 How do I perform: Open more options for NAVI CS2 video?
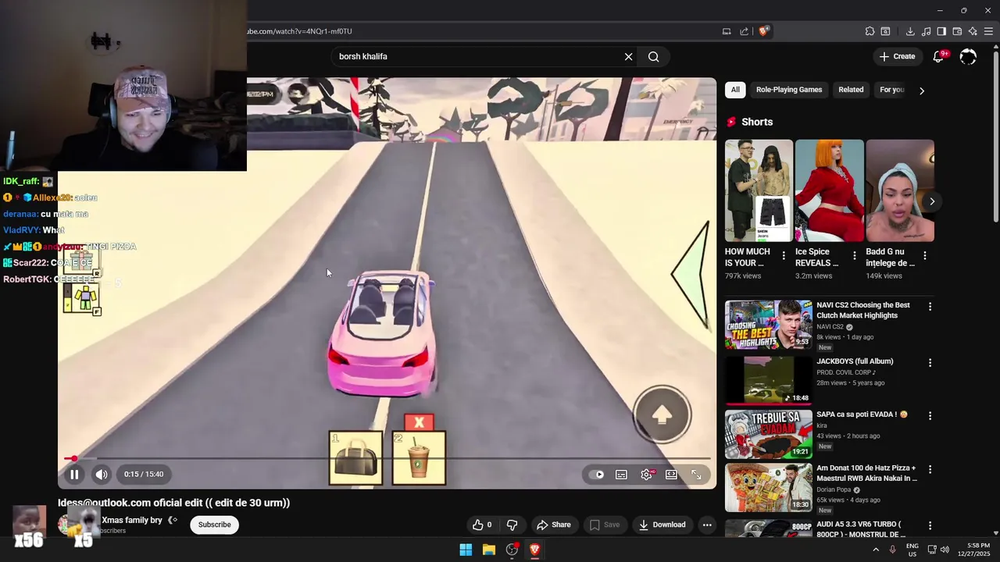click(930, 307)
